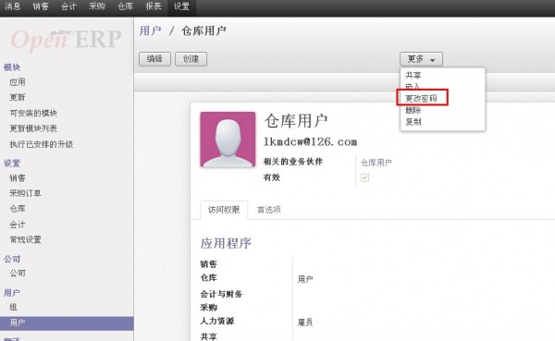Viewport: 555px width, 341px height.
Task: Open 仓库 under sidebar 设置
Action: point(18,209)
